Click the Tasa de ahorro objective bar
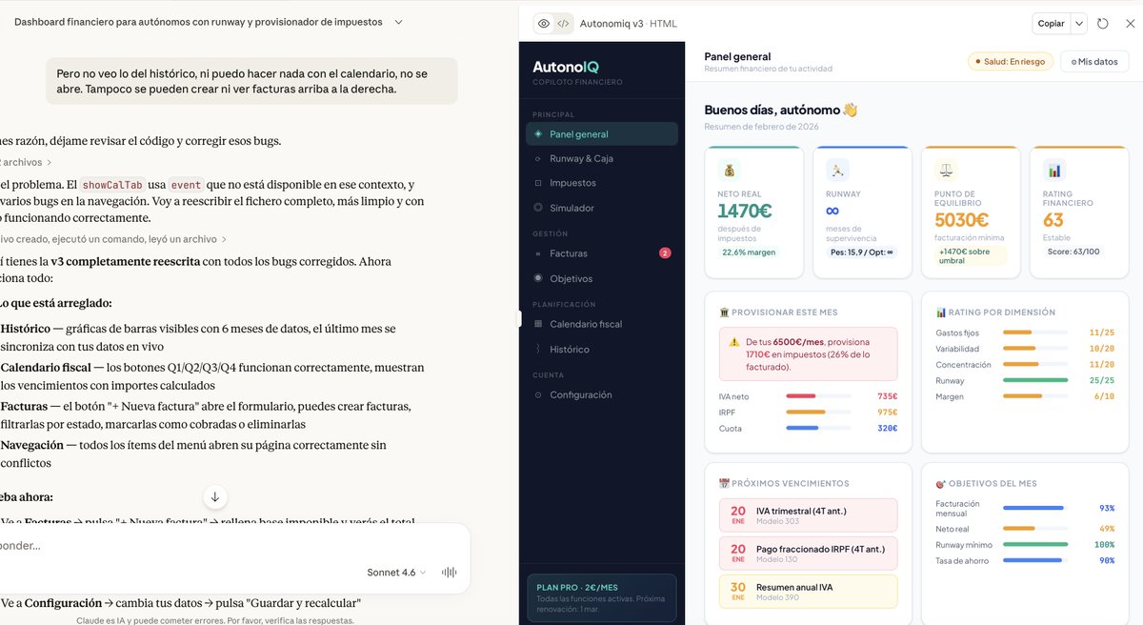Screen dimensions: 1143x625 [1035, 560]
